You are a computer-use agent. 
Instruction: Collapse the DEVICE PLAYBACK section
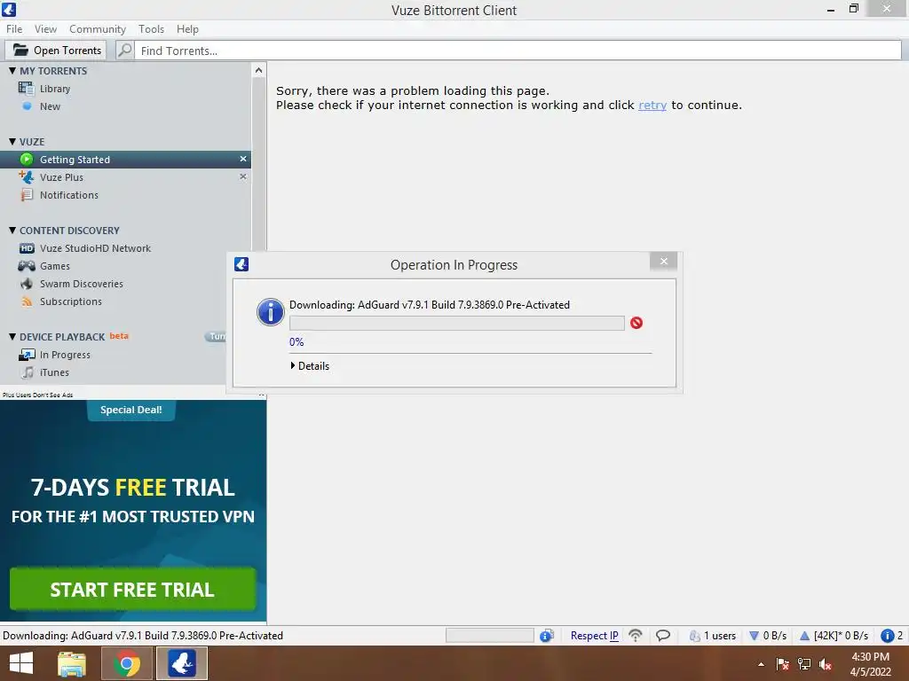point(12,336)
